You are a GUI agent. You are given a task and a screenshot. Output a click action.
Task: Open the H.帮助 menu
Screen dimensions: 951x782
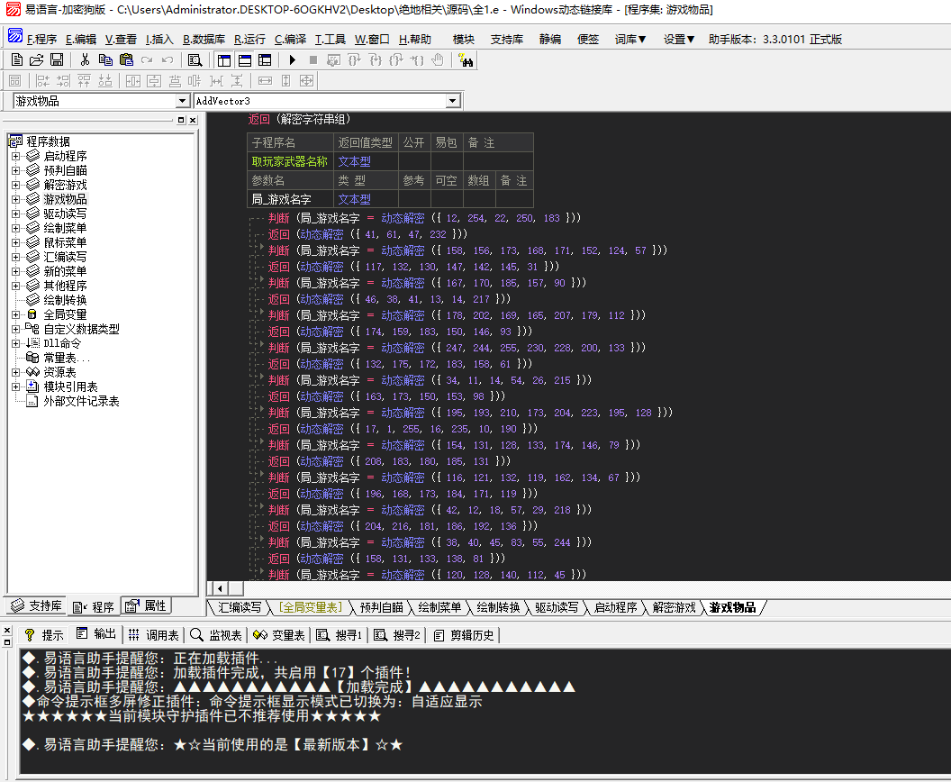click(x=415, y=40)
